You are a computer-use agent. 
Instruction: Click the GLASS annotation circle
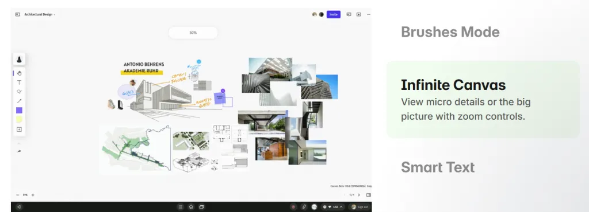point(127,92)
